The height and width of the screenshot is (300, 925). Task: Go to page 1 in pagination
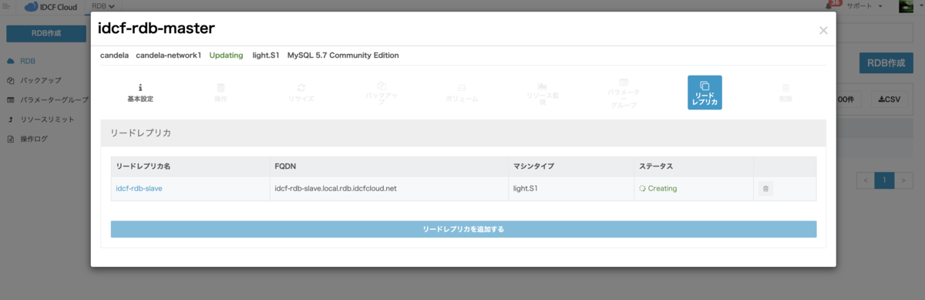click(x=885, y=180)
